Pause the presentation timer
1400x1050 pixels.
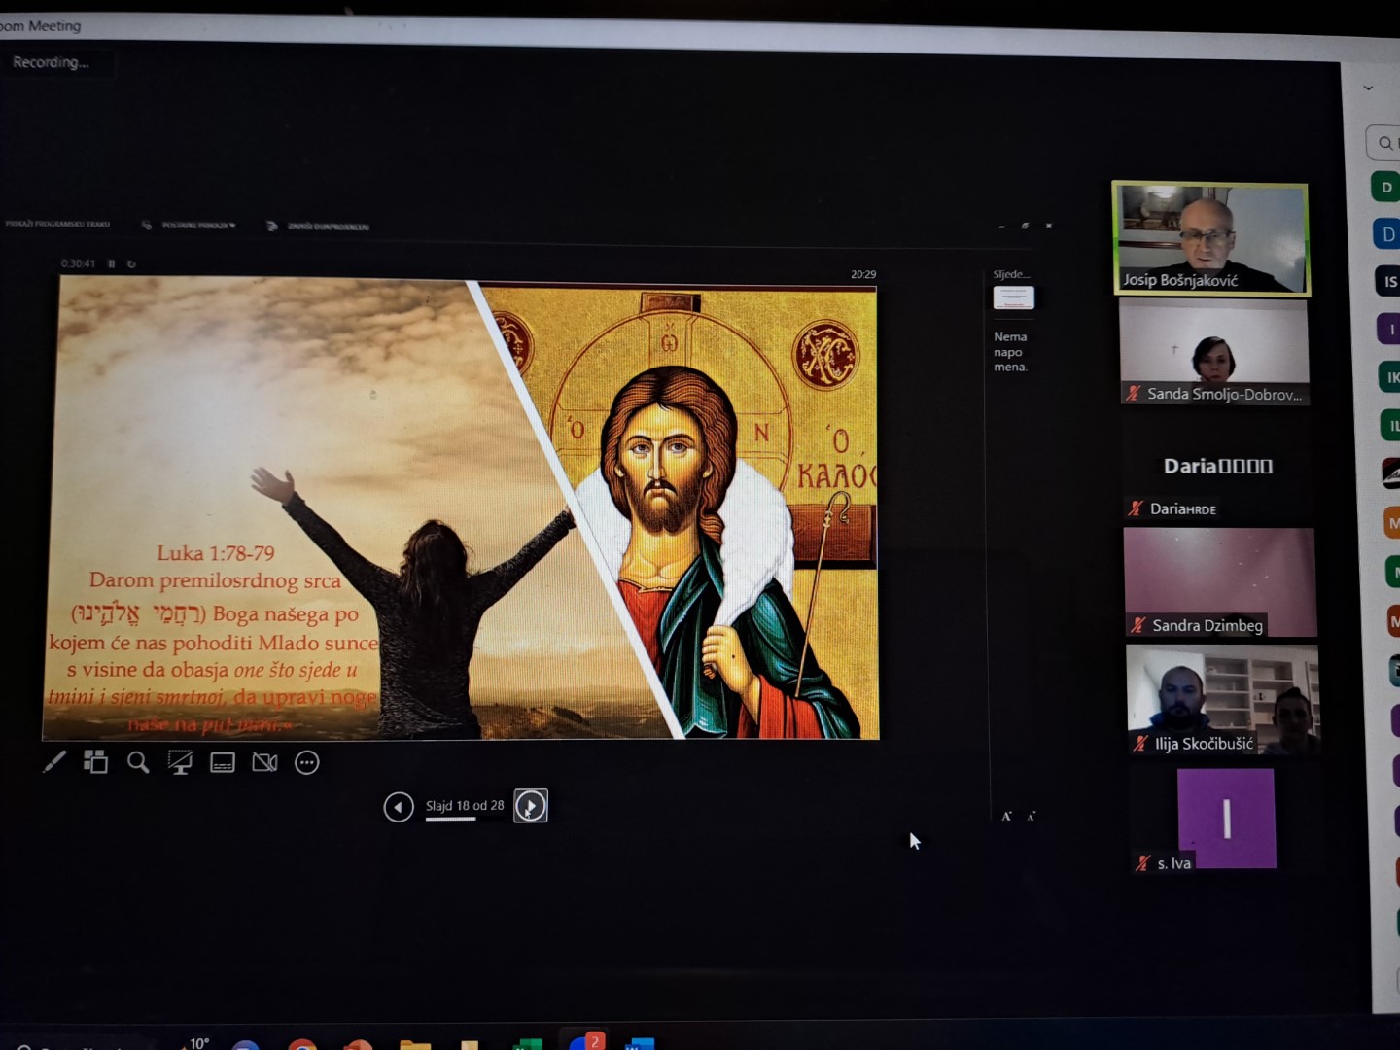point(112,263)
